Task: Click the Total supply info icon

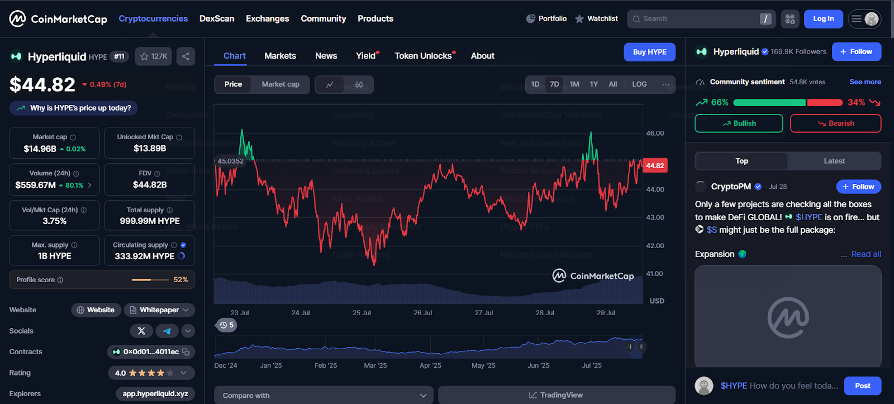Action: pos(170,211)
